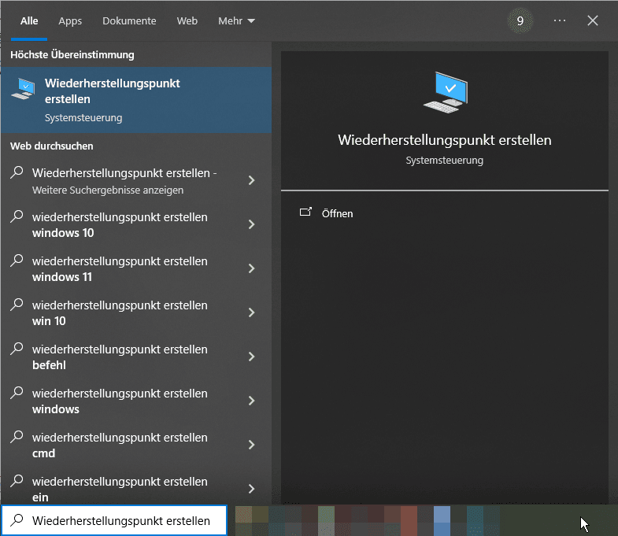Expand arrow for 'win 10' suggestion

coord(251,312)
